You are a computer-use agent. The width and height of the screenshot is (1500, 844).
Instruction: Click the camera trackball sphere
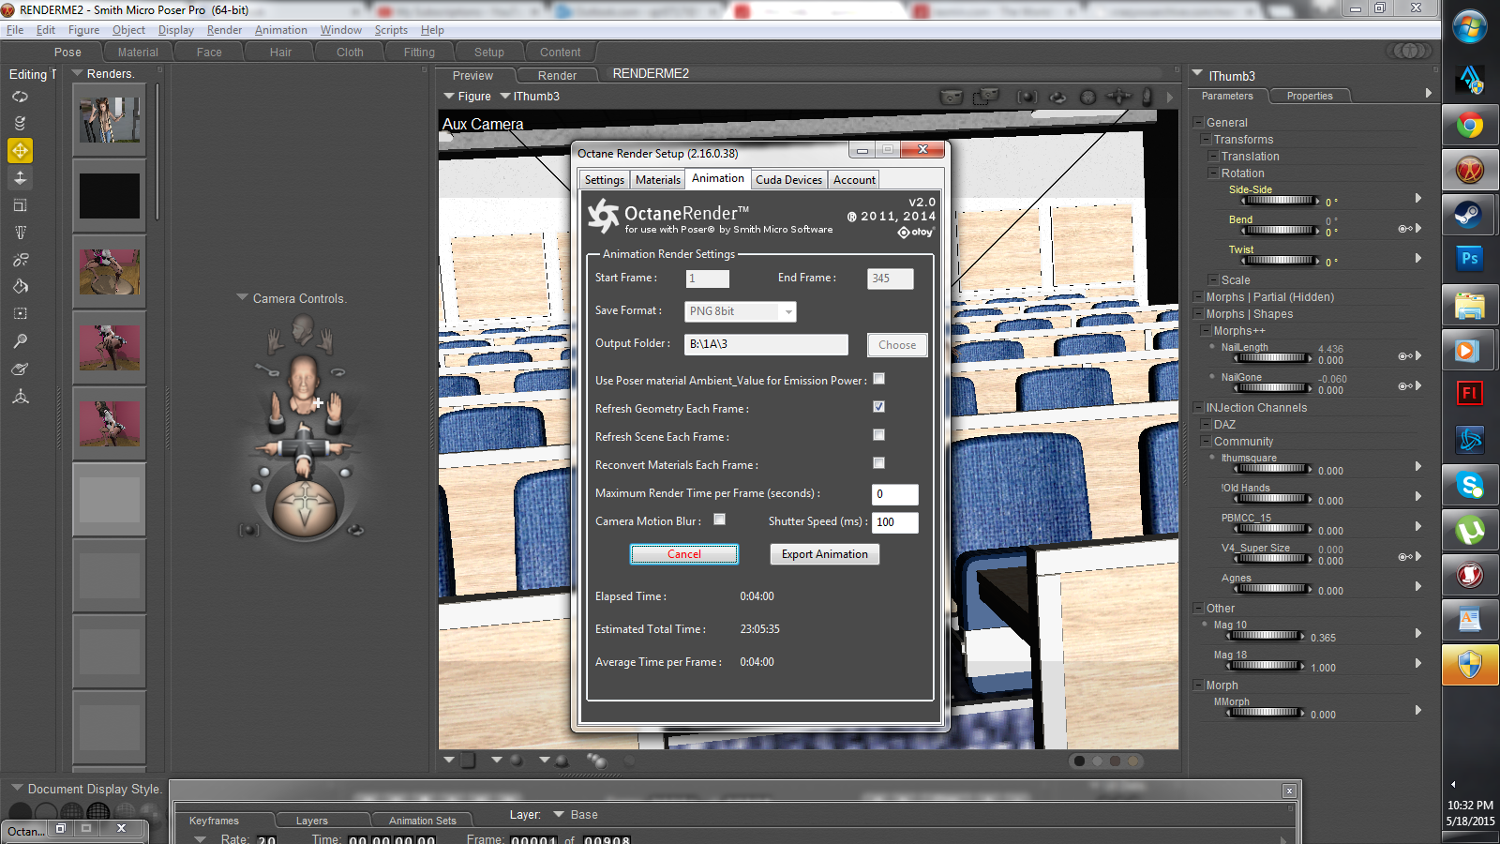[x=305, y=508]
